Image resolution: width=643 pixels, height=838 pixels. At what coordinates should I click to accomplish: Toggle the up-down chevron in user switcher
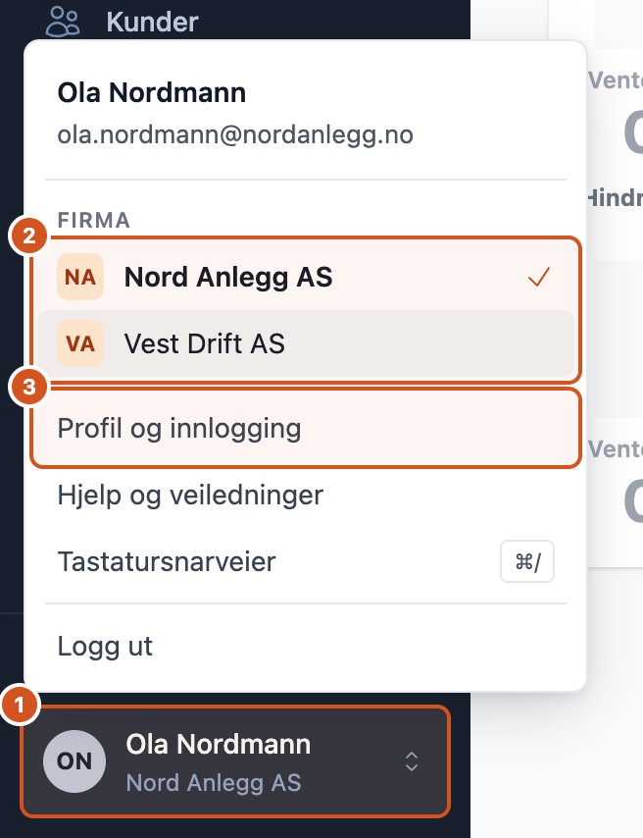412,761
